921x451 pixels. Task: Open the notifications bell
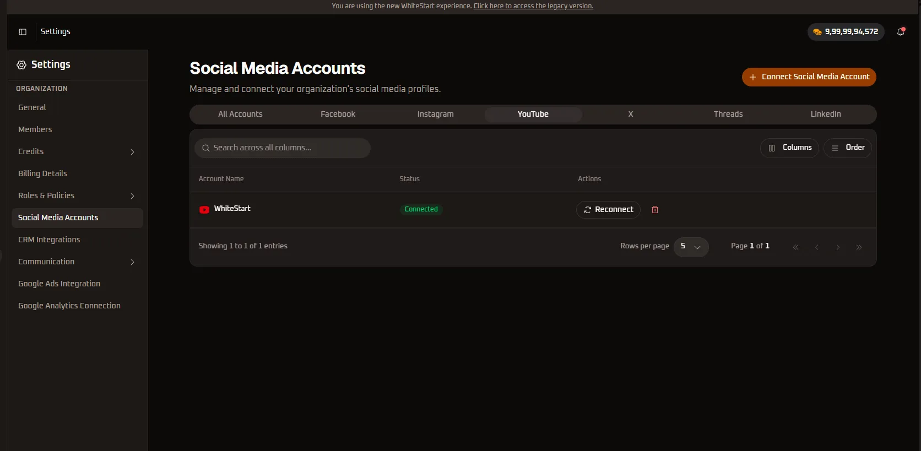coord(901,32)
